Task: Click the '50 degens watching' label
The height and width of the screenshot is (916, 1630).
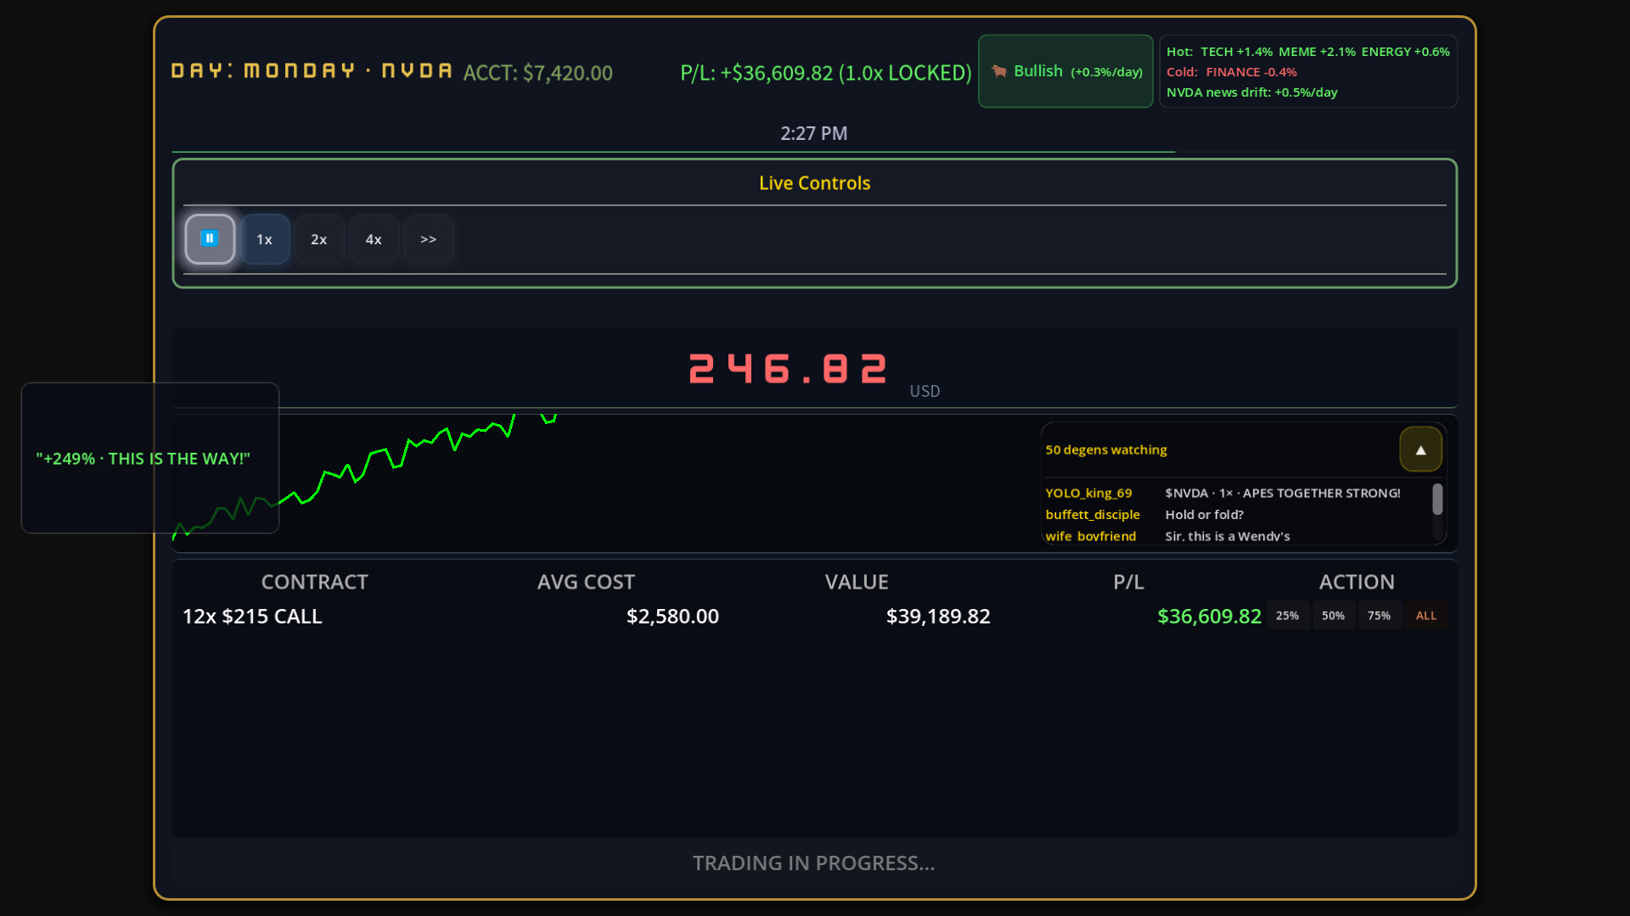Action: pyautogui.click(x=1106, y=450)
